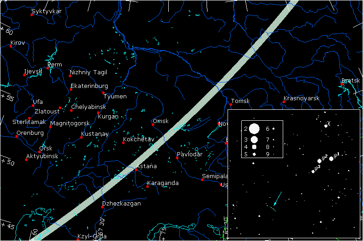Viewport: 363px width, 241px height.
Task: Select the Omsk city marker
Action: pyautogui.click(x=153, y=124)
